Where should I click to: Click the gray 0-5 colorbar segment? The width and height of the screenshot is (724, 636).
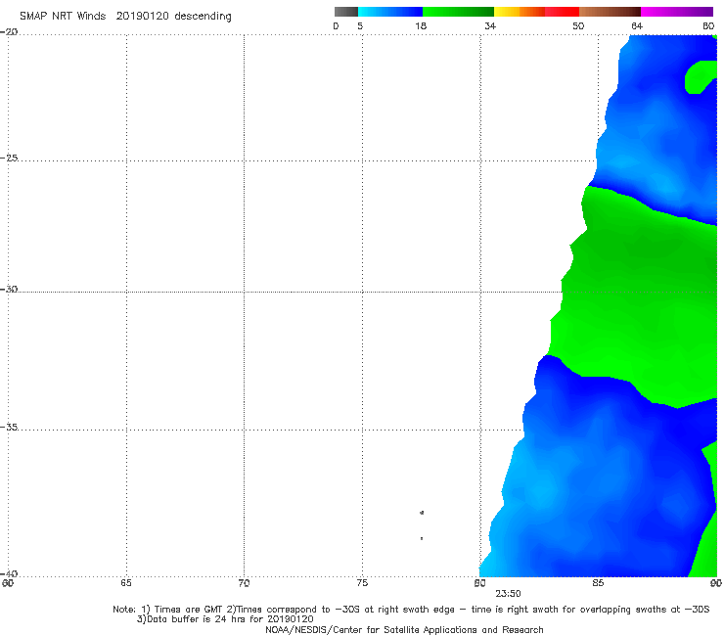pyautogui.click(x=346, y=12)
